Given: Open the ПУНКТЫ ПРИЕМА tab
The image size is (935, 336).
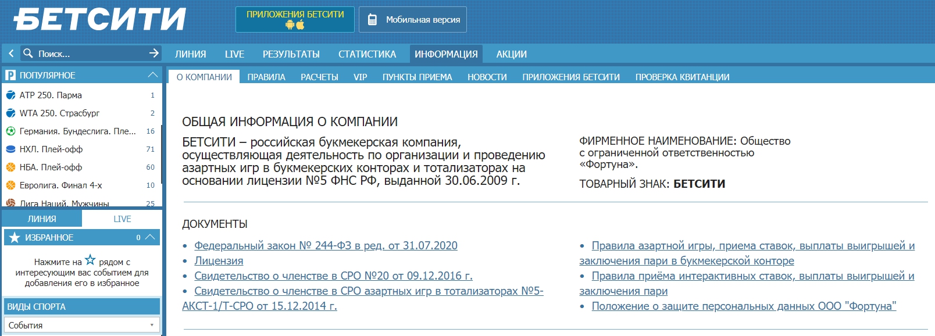Looking at the screenshot, I should point(417,77).
